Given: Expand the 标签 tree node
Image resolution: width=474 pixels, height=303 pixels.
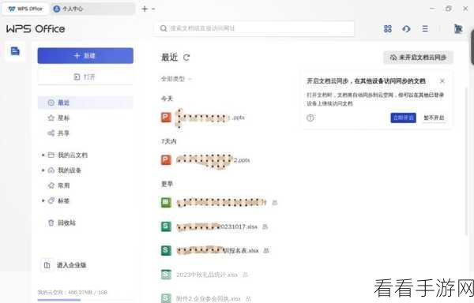Looking at the screenshot, I should pos(43,200).
